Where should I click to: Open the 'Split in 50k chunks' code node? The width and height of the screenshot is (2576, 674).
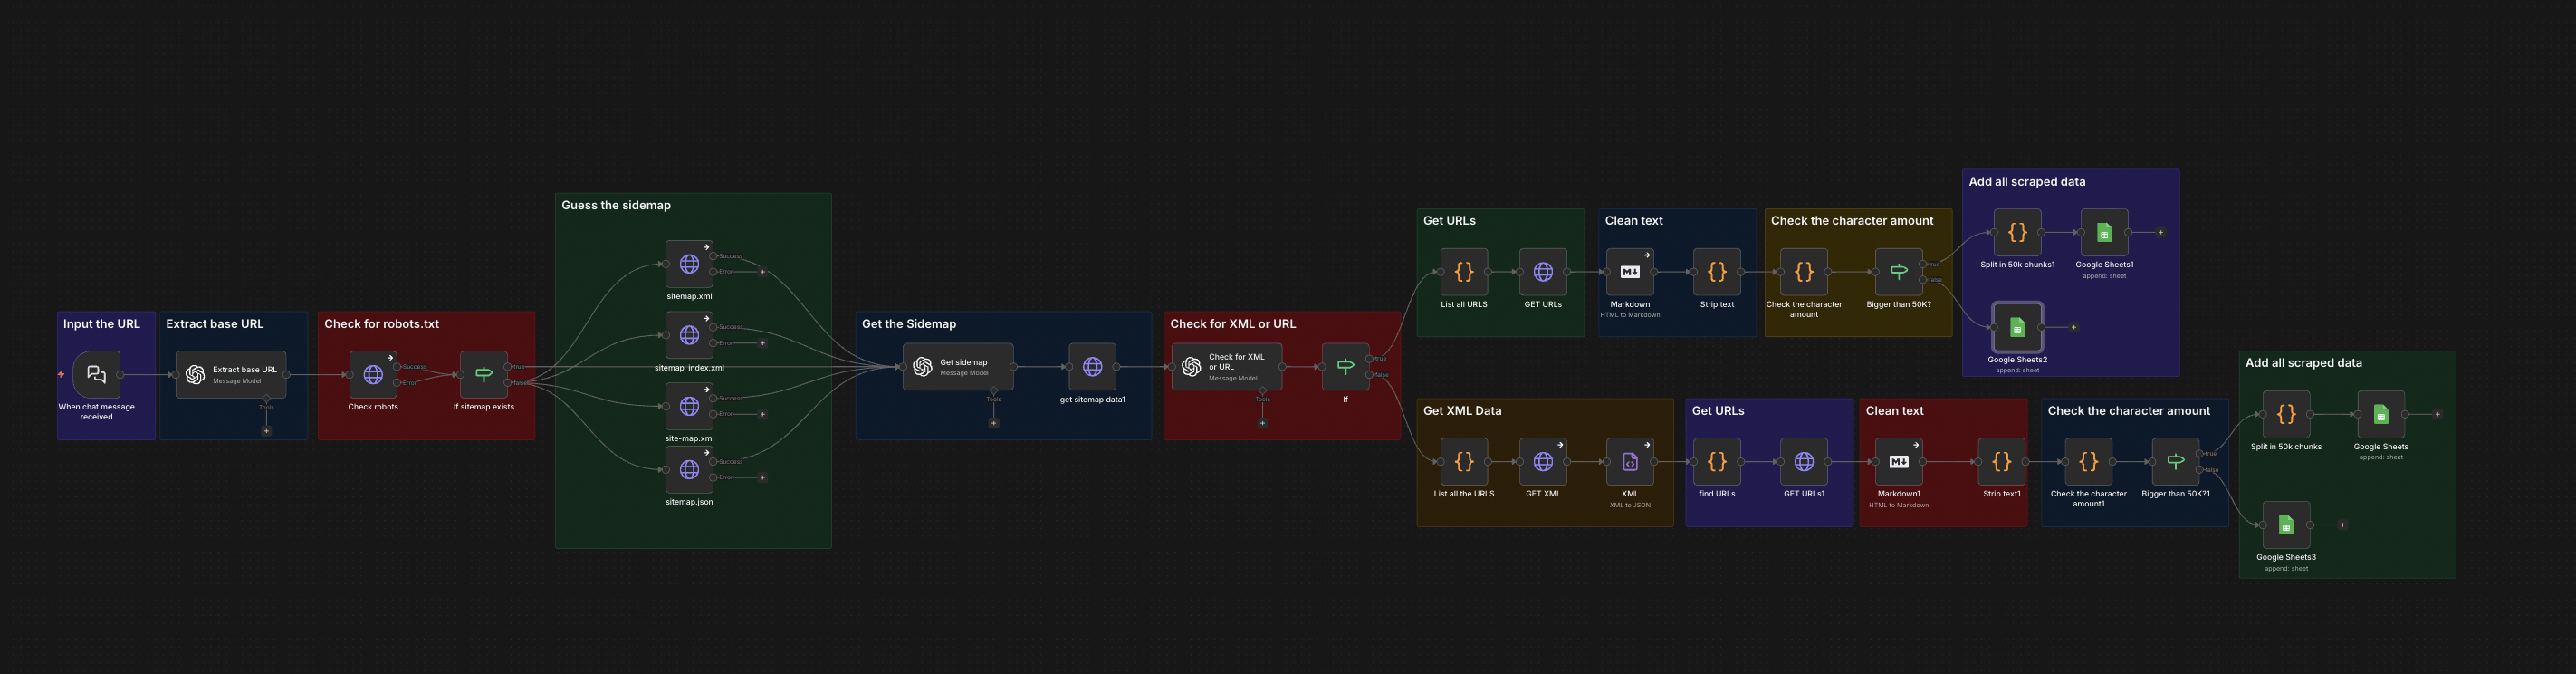(x=2286, y=414)
